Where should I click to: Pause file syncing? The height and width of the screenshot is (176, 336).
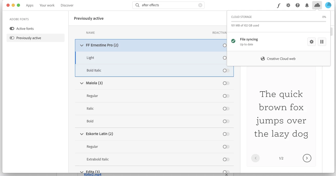tap(322, 42)
